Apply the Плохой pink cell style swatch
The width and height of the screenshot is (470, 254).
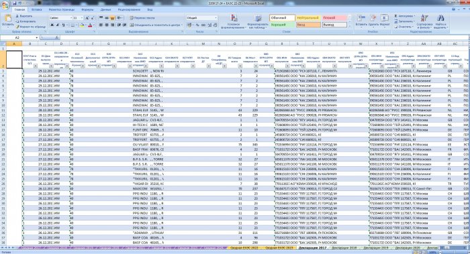[334, 18]
